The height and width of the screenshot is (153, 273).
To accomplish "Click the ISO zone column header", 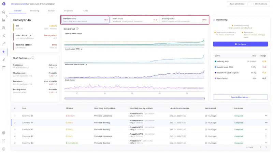I will click(x=69, y=108).
